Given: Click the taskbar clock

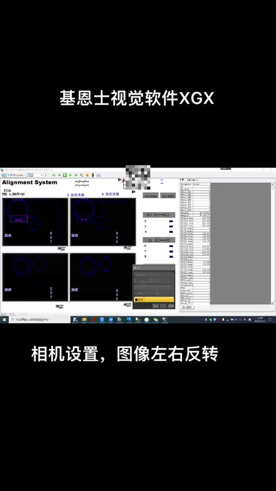Looking at the screenshot, I should coord(259,319).
